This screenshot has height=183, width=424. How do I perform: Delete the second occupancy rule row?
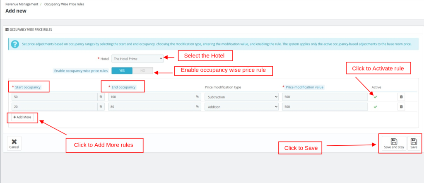(401, 106)
